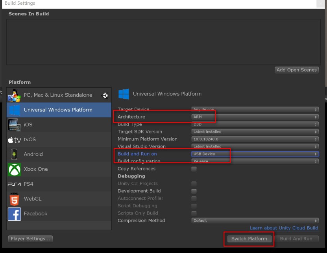The height and width of the screenshot is (253, 327).
Task: Select the PS4 platform label
Action: 29,184
